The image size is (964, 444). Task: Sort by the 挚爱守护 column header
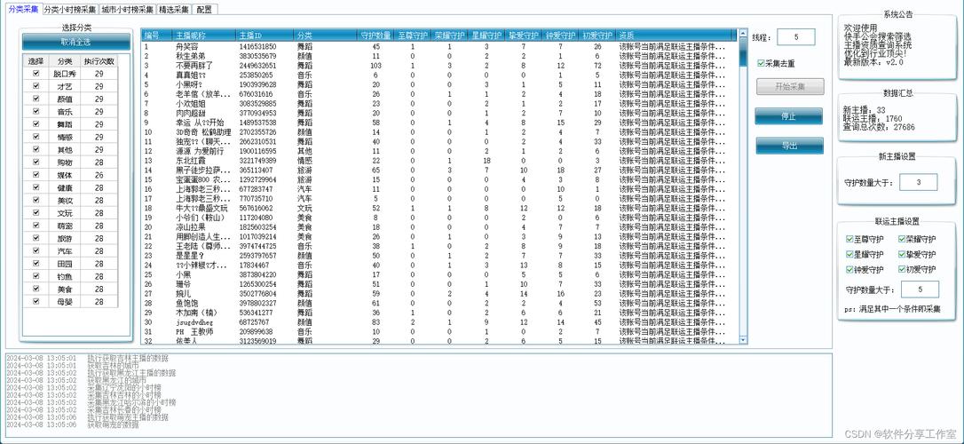(523, 35)
